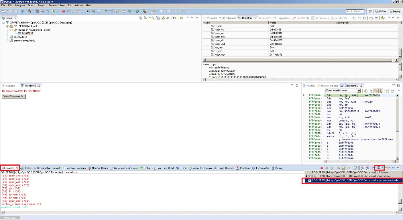Screen dimensions: 403x220
Task: Click the red Terminate button in main toolbar
Action: pos(64,11)
